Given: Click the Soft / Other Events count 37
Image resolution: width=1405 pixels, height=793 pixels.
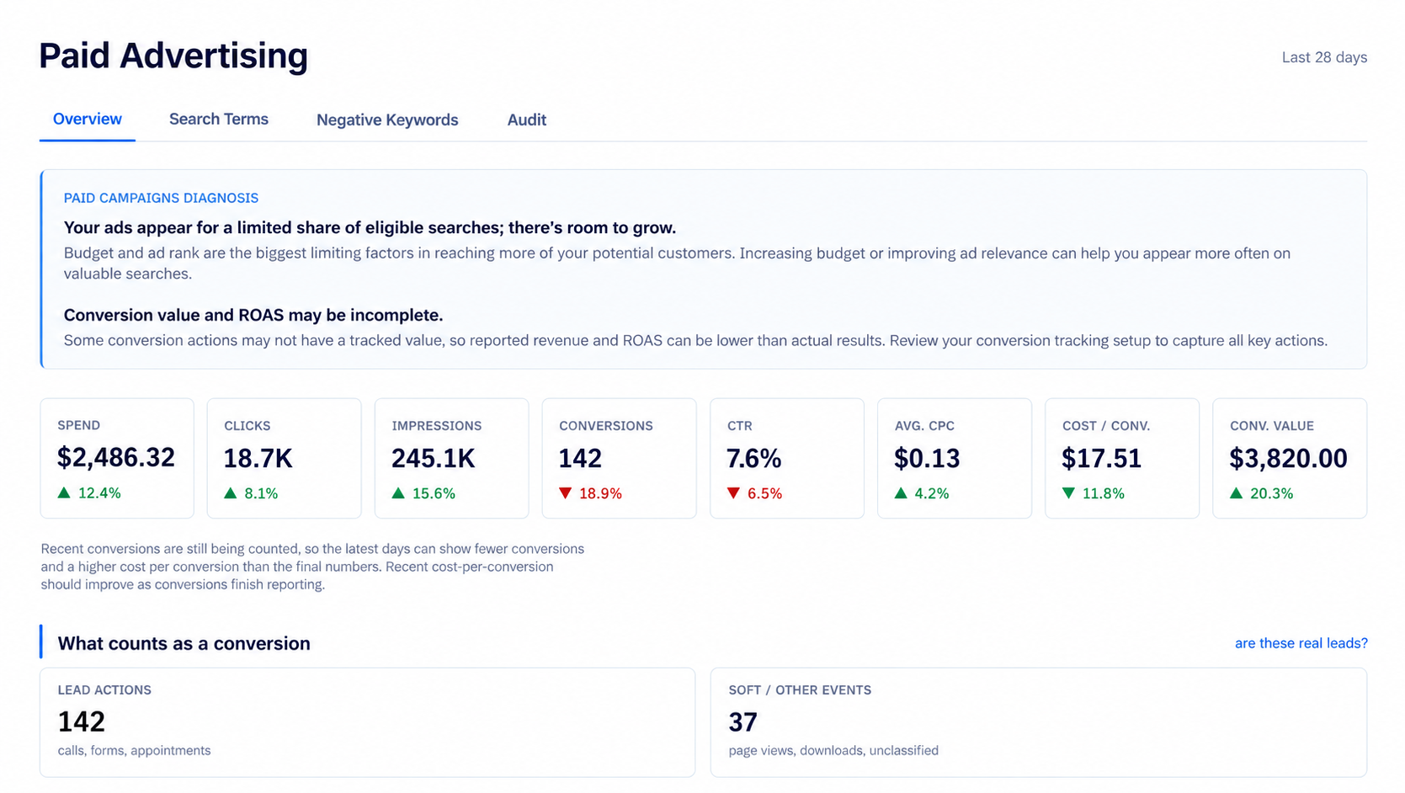Looking at the screenshot, I should pos(742,721).
